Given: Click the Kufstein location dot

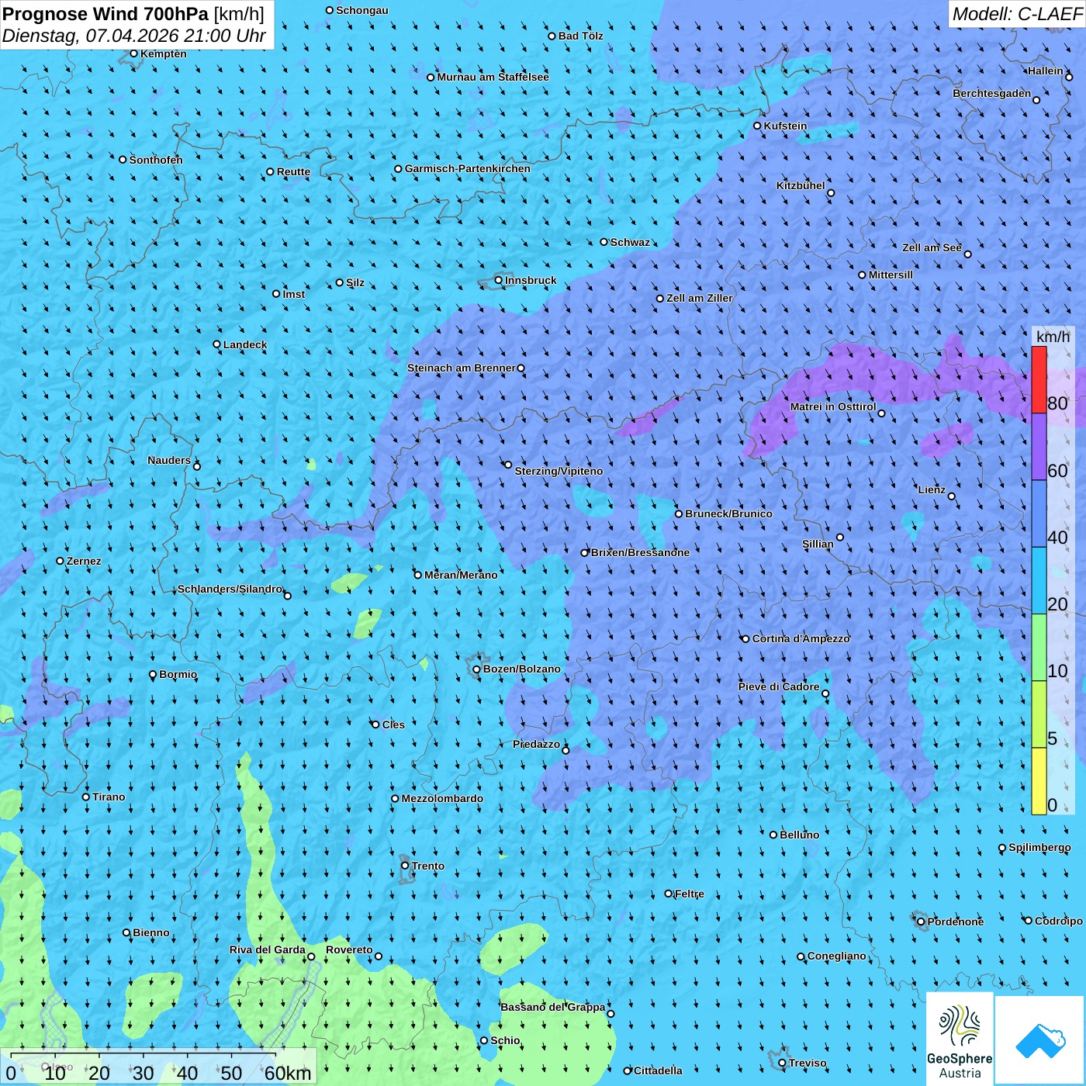Looking at the screenshot, I should tap(758, 126).
